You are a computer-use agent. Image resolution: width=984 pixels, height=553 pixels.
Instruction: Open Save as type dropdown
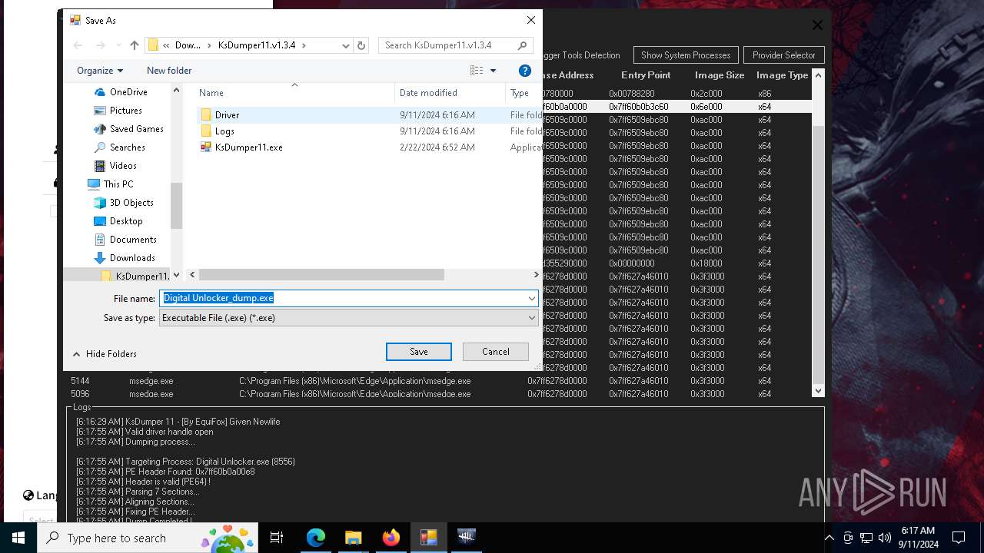pyautogui.click(x=531, y=318)
